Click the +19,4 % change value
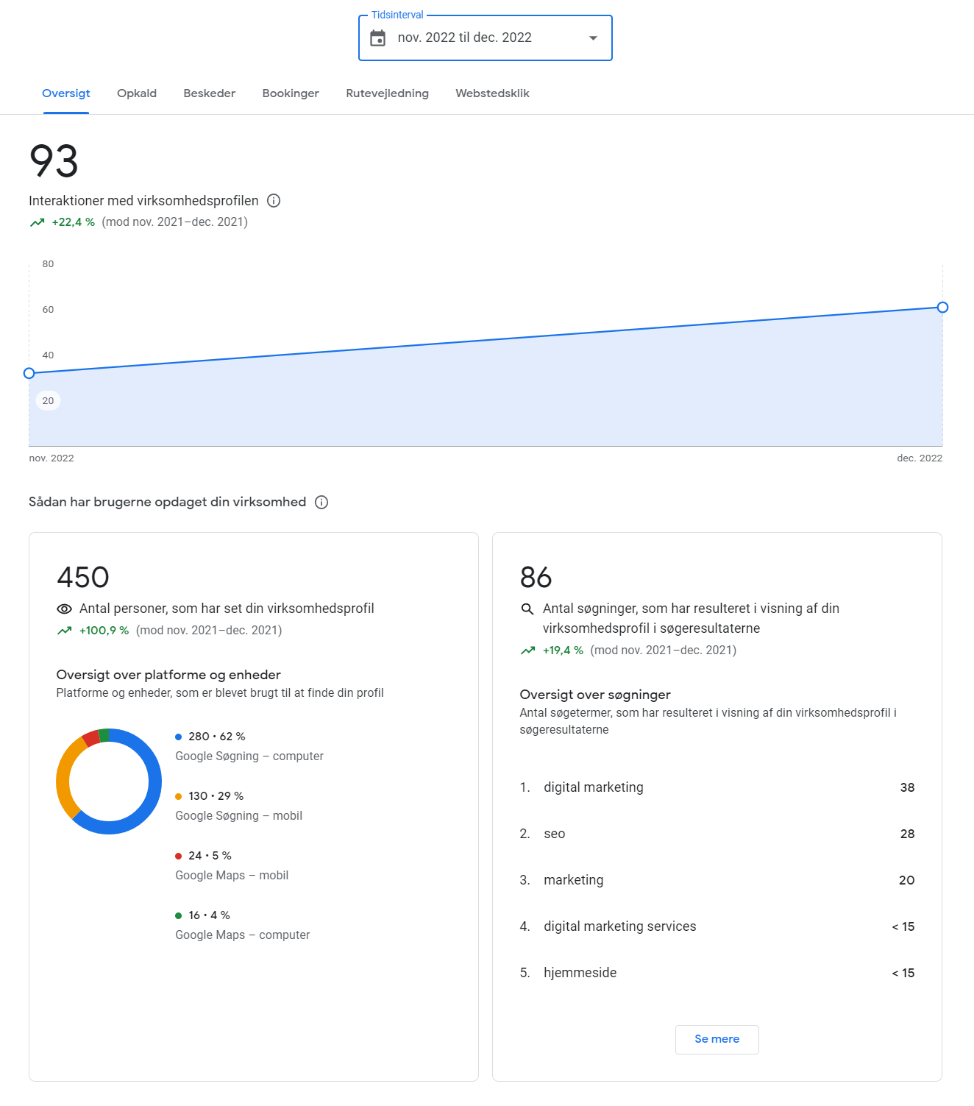974x1106 pixels. pyautogui.click(x=564, y=651)
